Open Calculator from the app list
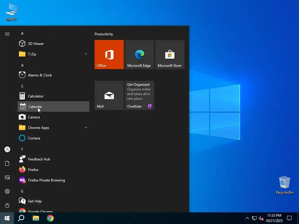The height and width of the screenshot is (224, 299). 53,96
